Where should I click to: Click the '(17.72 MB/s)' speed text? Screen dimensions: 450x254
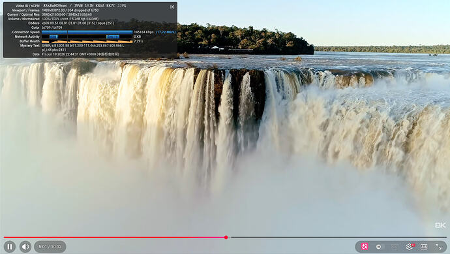click(166, 32)
